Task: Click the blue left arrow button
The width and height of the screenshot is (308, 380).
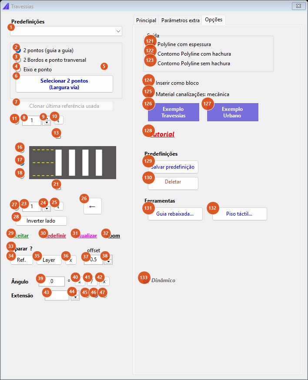Action: click(x=92, y=206)
